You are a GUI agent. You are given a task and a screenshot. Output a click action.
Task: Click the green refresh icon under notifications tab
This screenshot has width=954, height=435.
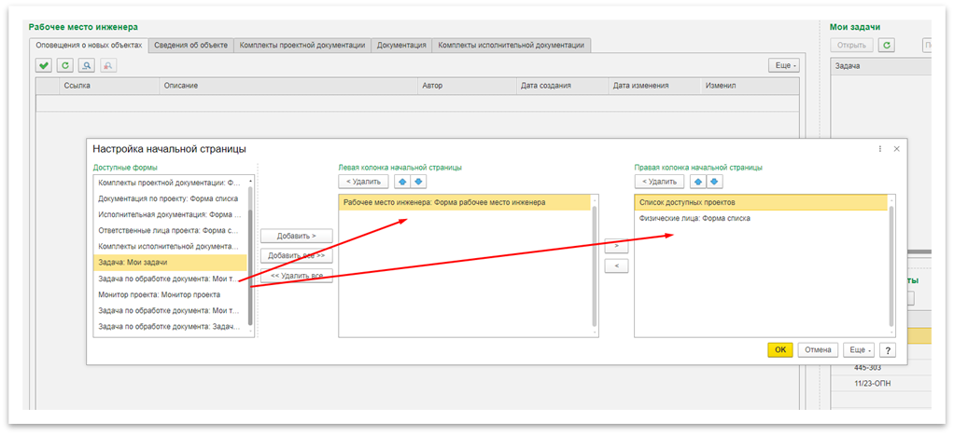coord(64,65)
